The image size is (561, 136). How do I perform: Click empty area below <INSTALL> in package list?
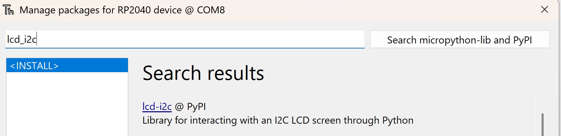click(x=67, y=104)
